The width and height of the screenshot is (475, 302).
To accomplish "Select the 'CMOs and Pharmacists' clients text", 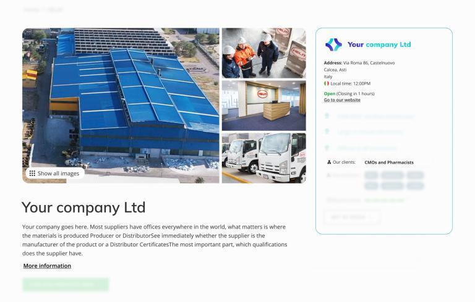I will 389,162.
